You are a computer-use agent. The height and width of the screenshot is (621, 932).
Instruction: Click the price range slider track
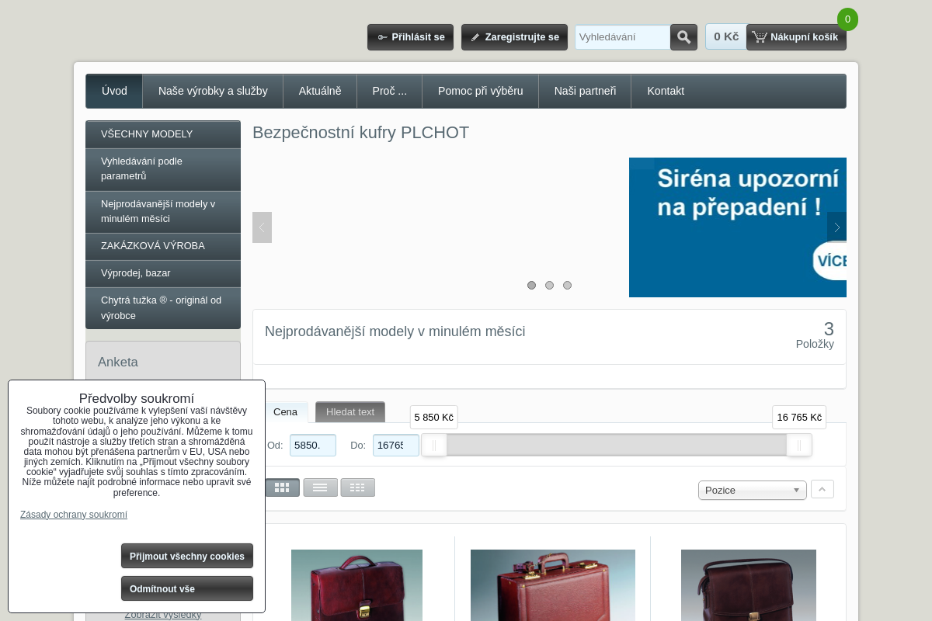pos(617,446)
